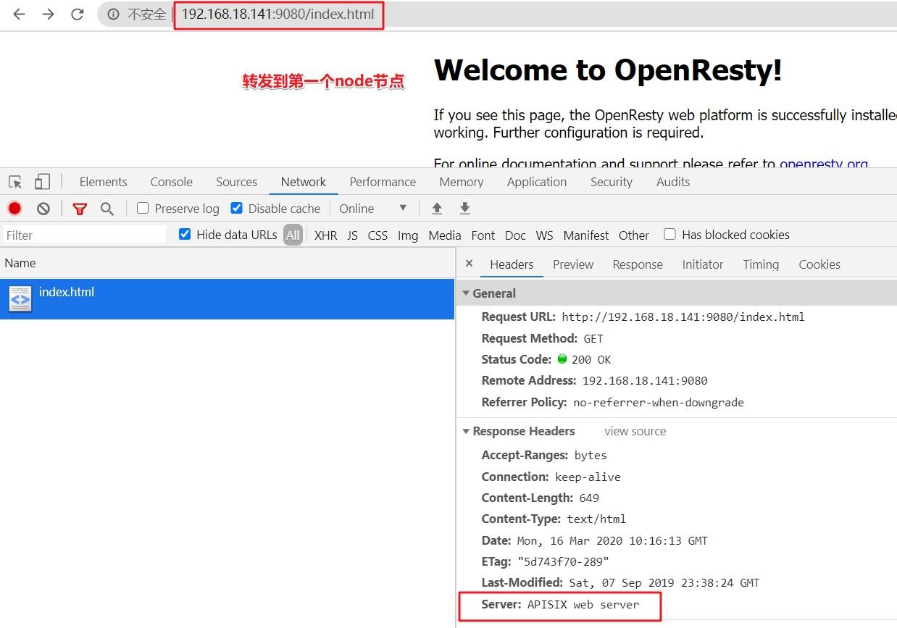This screenshot has height=628, width=897.
Task: Open the Application tab
Action: pyautogui.click(x=537, y=182)
